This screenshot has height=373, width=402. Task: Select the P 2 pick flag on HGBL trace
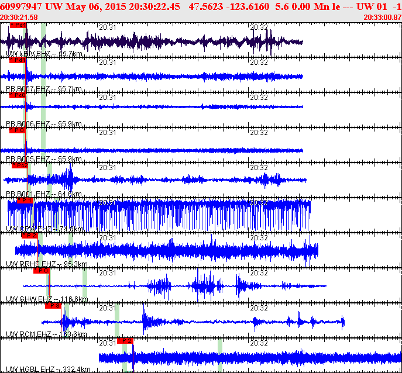125,341
